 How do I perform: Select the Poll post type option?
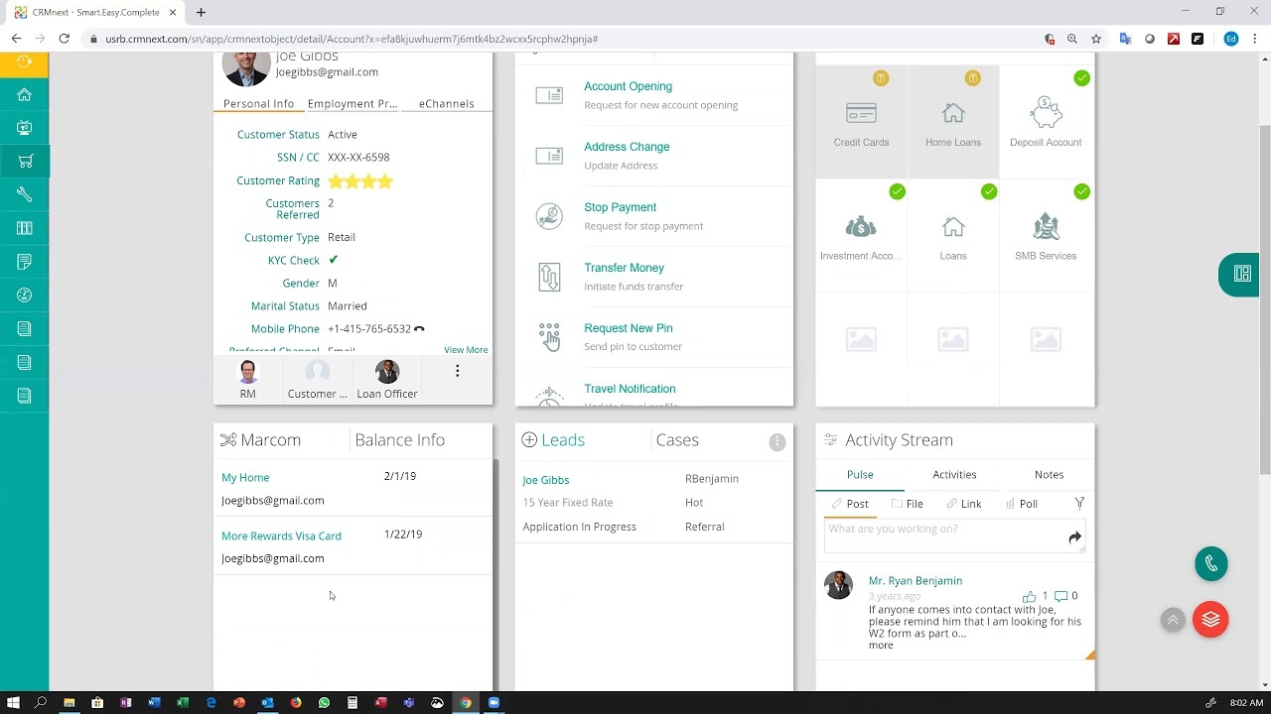(1021, 504)
